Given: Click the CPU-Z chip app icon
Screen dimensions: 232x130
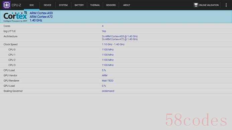Looking at the screenshot, I should click(6, 5).
